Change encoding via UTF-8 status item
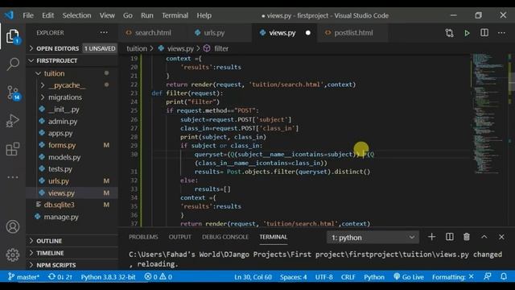This screenshot has height=290, width=515. (323, 277)
